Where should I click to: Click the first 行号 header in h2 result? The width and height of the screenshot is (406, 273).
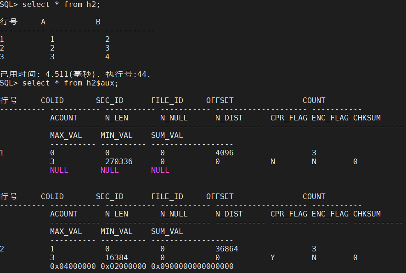click(9, 22)
